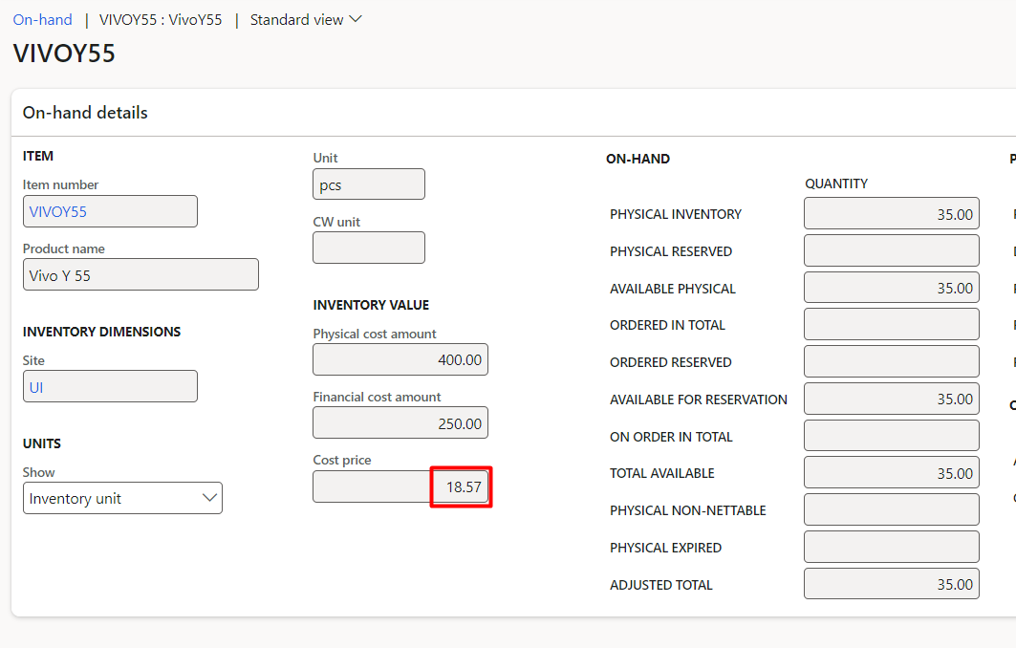Select the Physical cost amount field
The image size is (1016, 648).
(400, 359)
